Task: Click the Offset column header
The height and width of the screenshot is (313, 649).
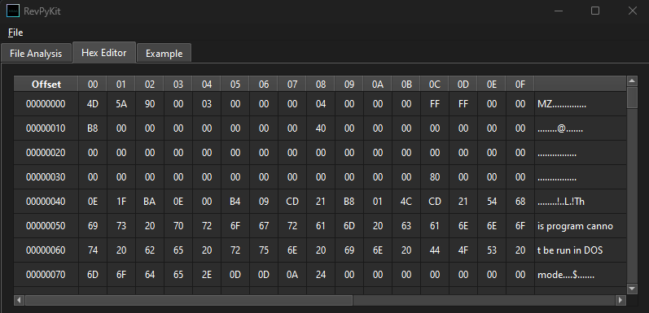Action: point(46,84)
